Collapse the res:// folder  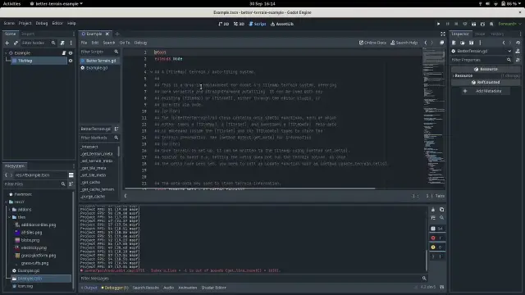pyautogui.click(x=6, y=202)
